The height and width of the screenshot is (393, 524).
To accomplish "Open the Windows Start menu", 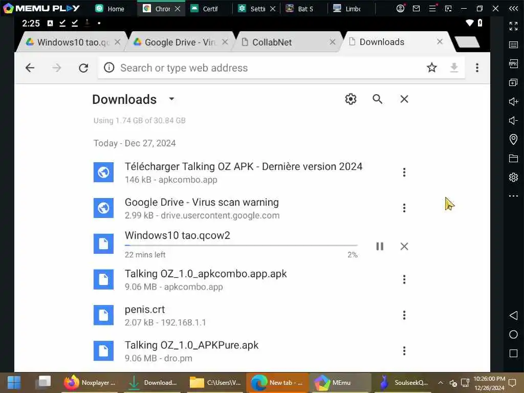I will click(14, 383).
